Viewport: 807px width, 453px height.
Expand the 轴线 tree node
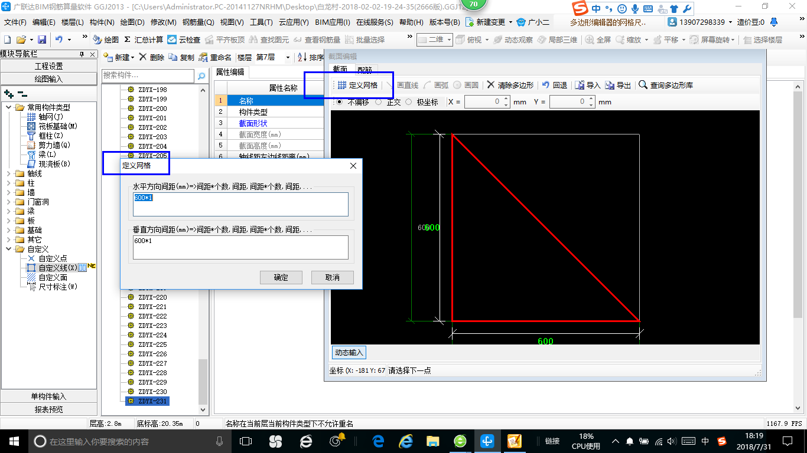tap(9, 173)
